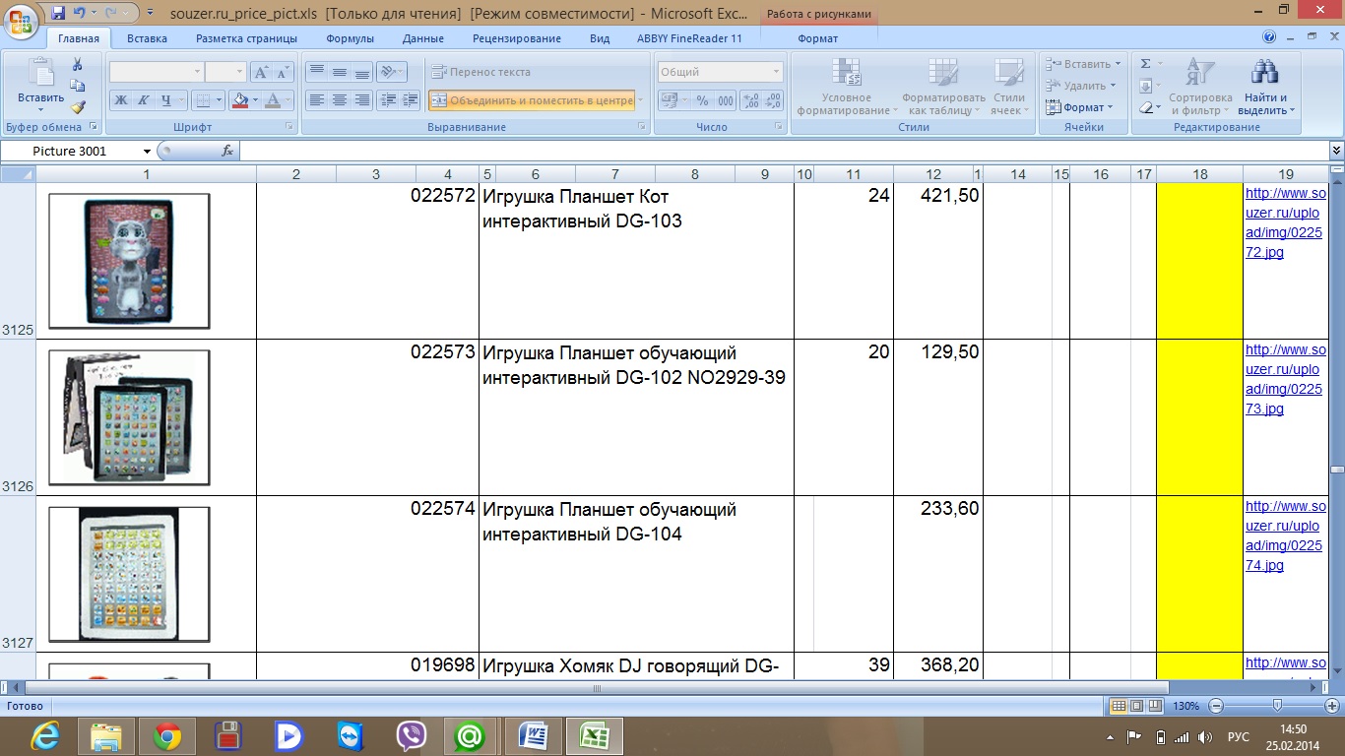Switch to Page Break Preview in status bar
The height and width of the screenshot is (756, 1345).
tap(1154, 706)
